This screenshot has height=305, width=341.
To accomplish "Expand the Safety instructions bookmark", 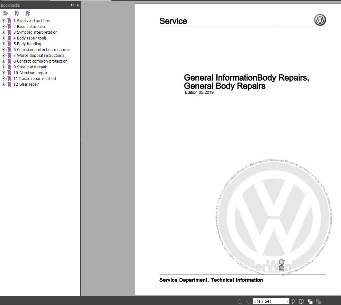I will tap(3, 21).
